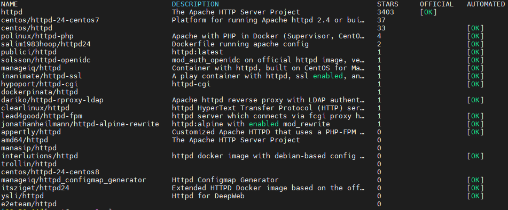Viewport: 508px width, 210px height.
Task: Click the centos/httpd image name
Action: tap(27, 28)
